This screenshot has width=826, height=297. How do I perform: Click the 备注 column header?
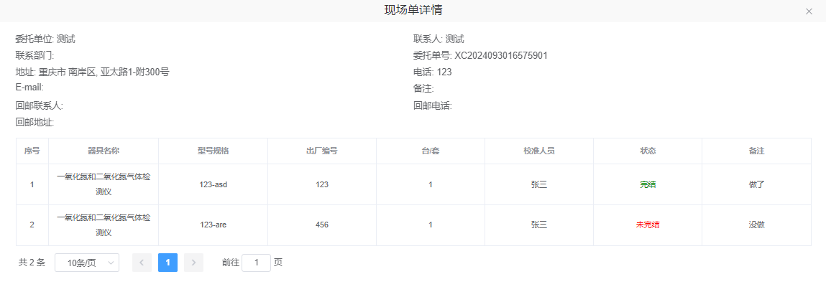(x=756, y=151)
